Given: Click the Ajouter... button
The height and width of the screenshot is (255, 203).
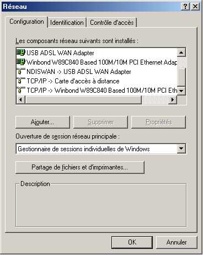Looking at the screenshot, I should point(42,122).
